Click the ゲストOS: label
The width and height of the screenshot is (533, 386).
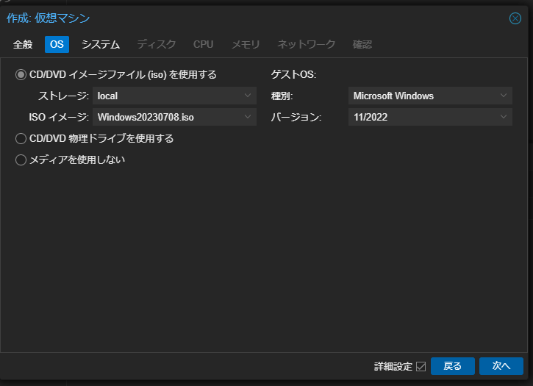(x=293, y=74)
